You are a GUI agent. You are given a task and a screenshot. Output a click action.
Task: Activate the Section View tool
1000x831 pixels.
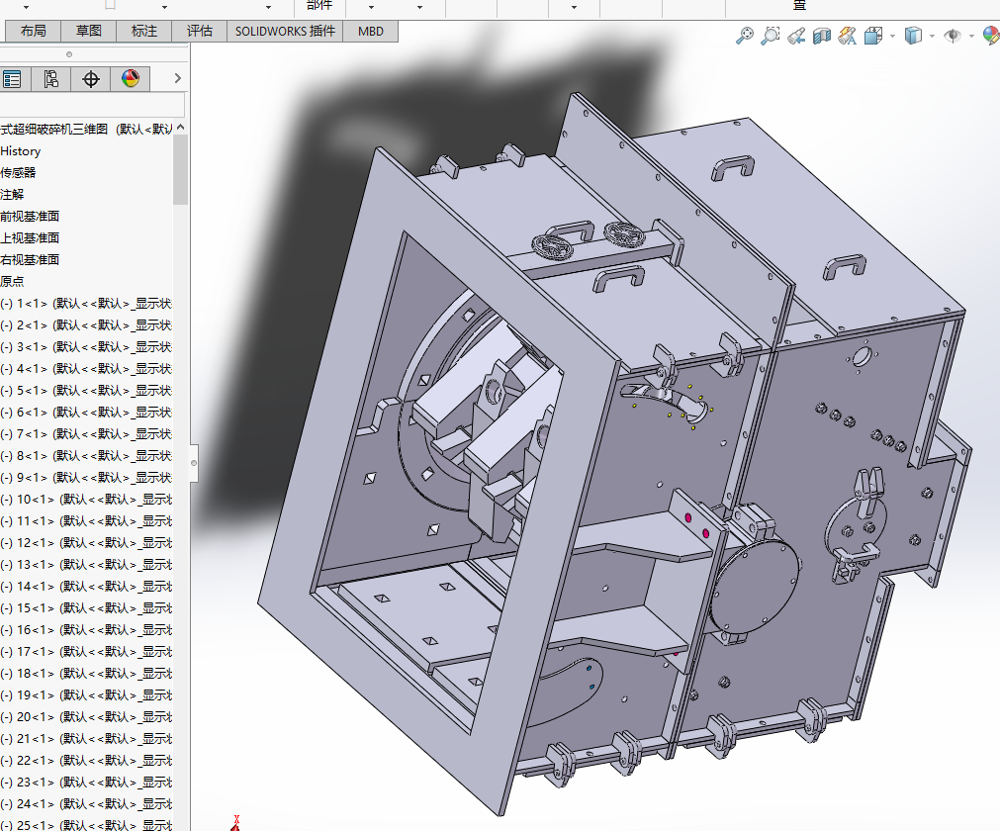coord(822,36)
